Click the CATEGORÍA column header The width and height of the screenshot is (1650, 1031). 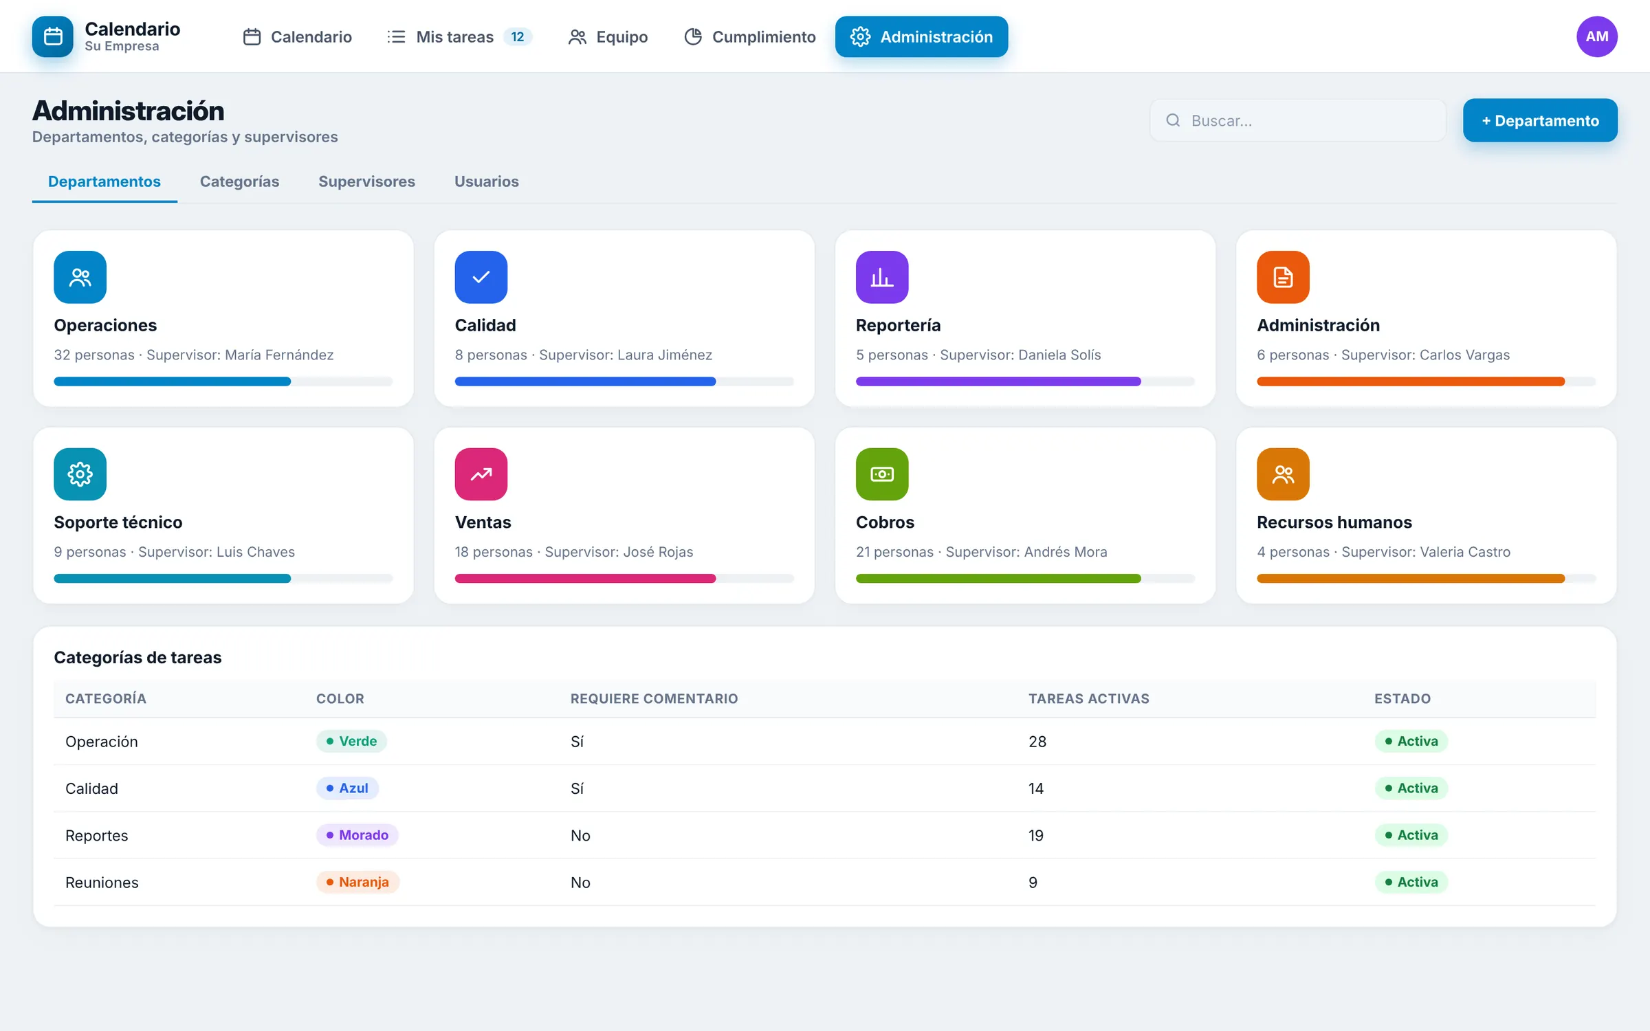[106, 698]
